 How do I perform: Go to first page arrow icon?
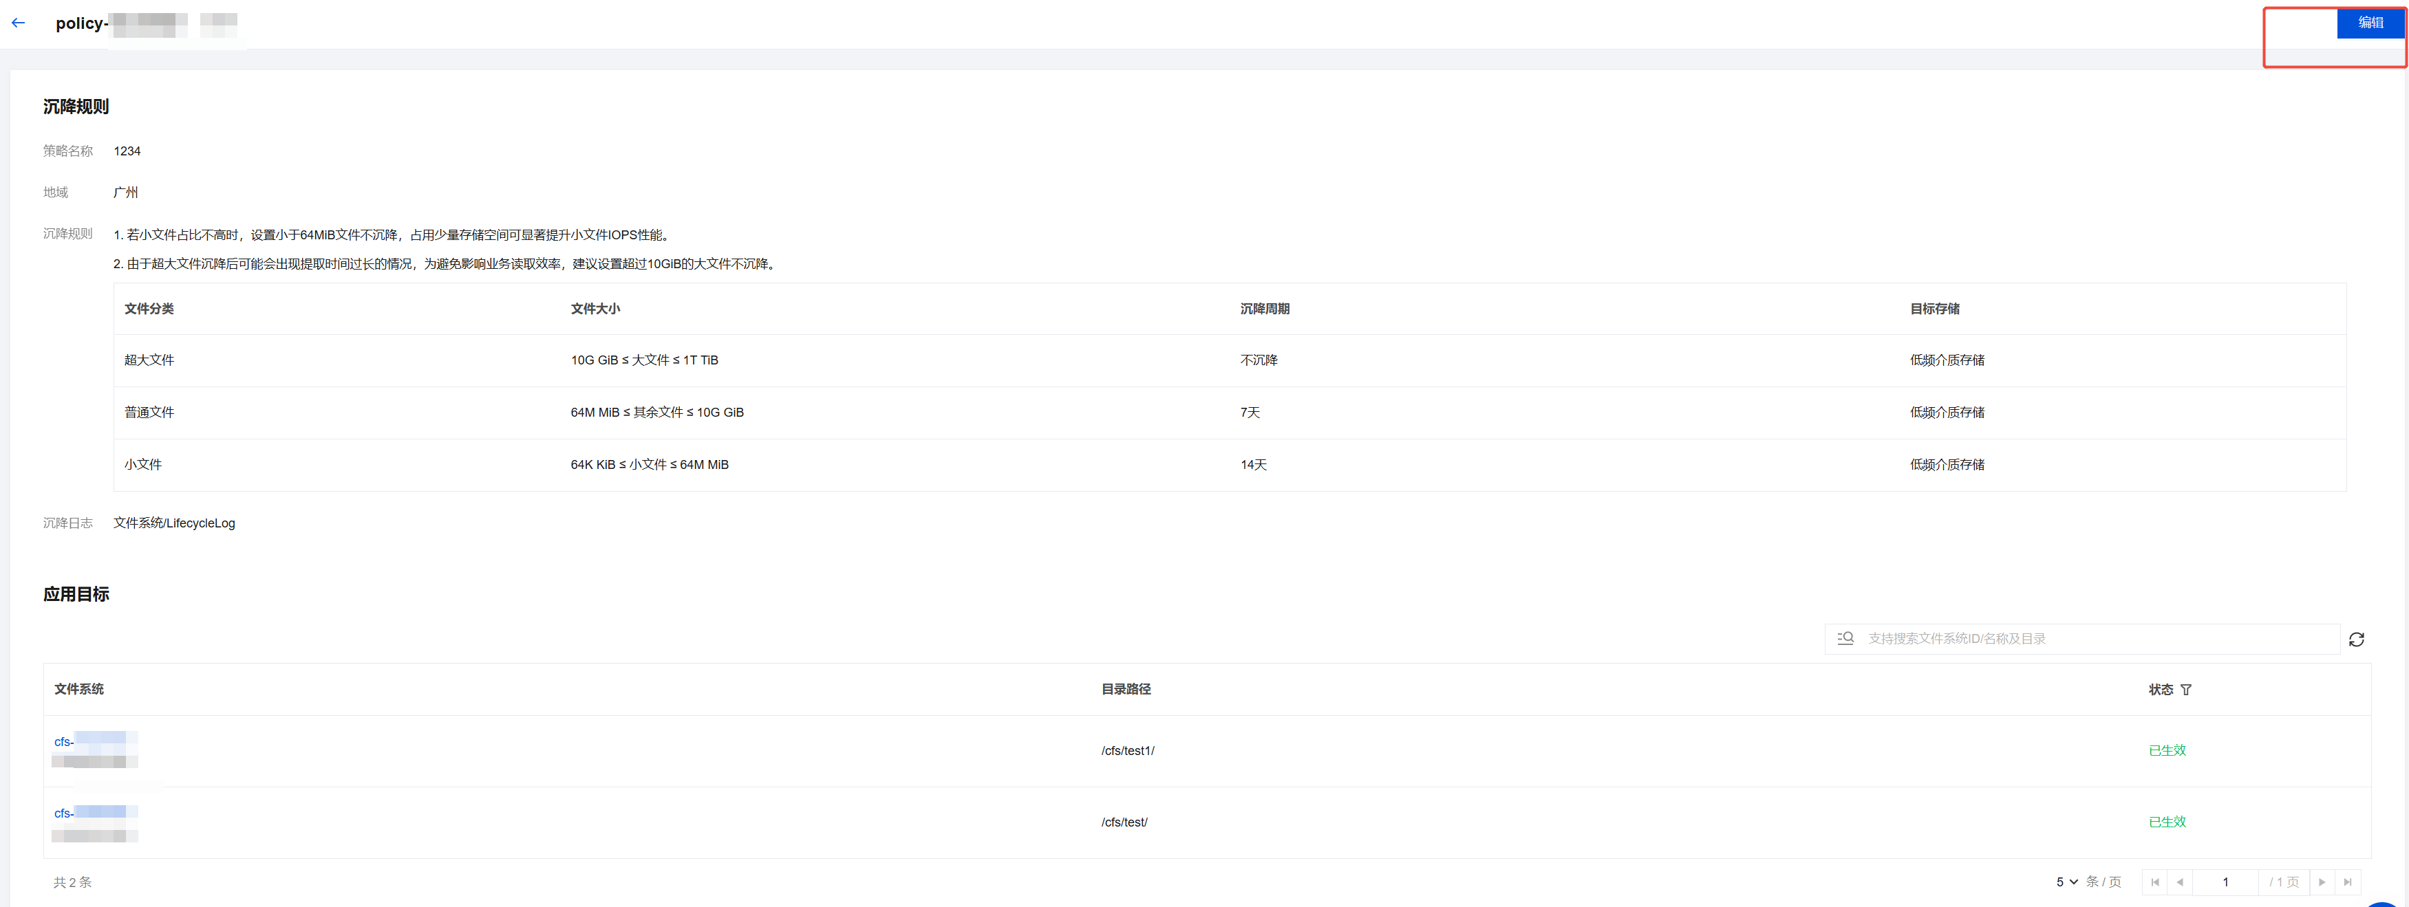tap(2154, 882)
